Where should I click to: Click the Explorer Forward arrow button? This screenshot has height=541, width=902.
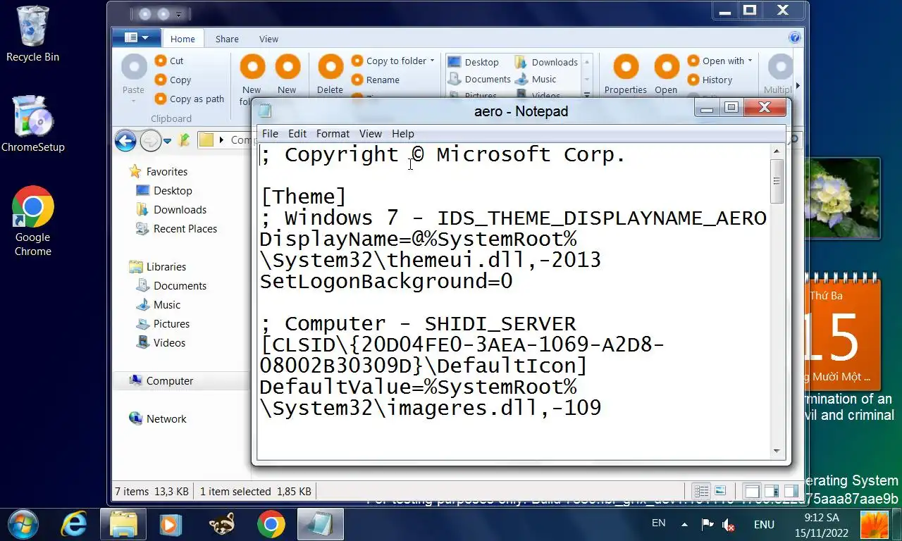tap(151, 141)
